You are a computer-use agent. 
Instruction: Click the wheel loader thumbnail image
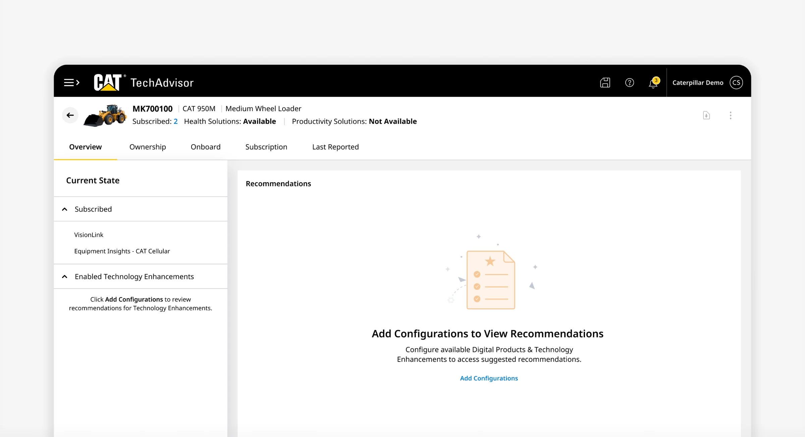tap(105, 115)
